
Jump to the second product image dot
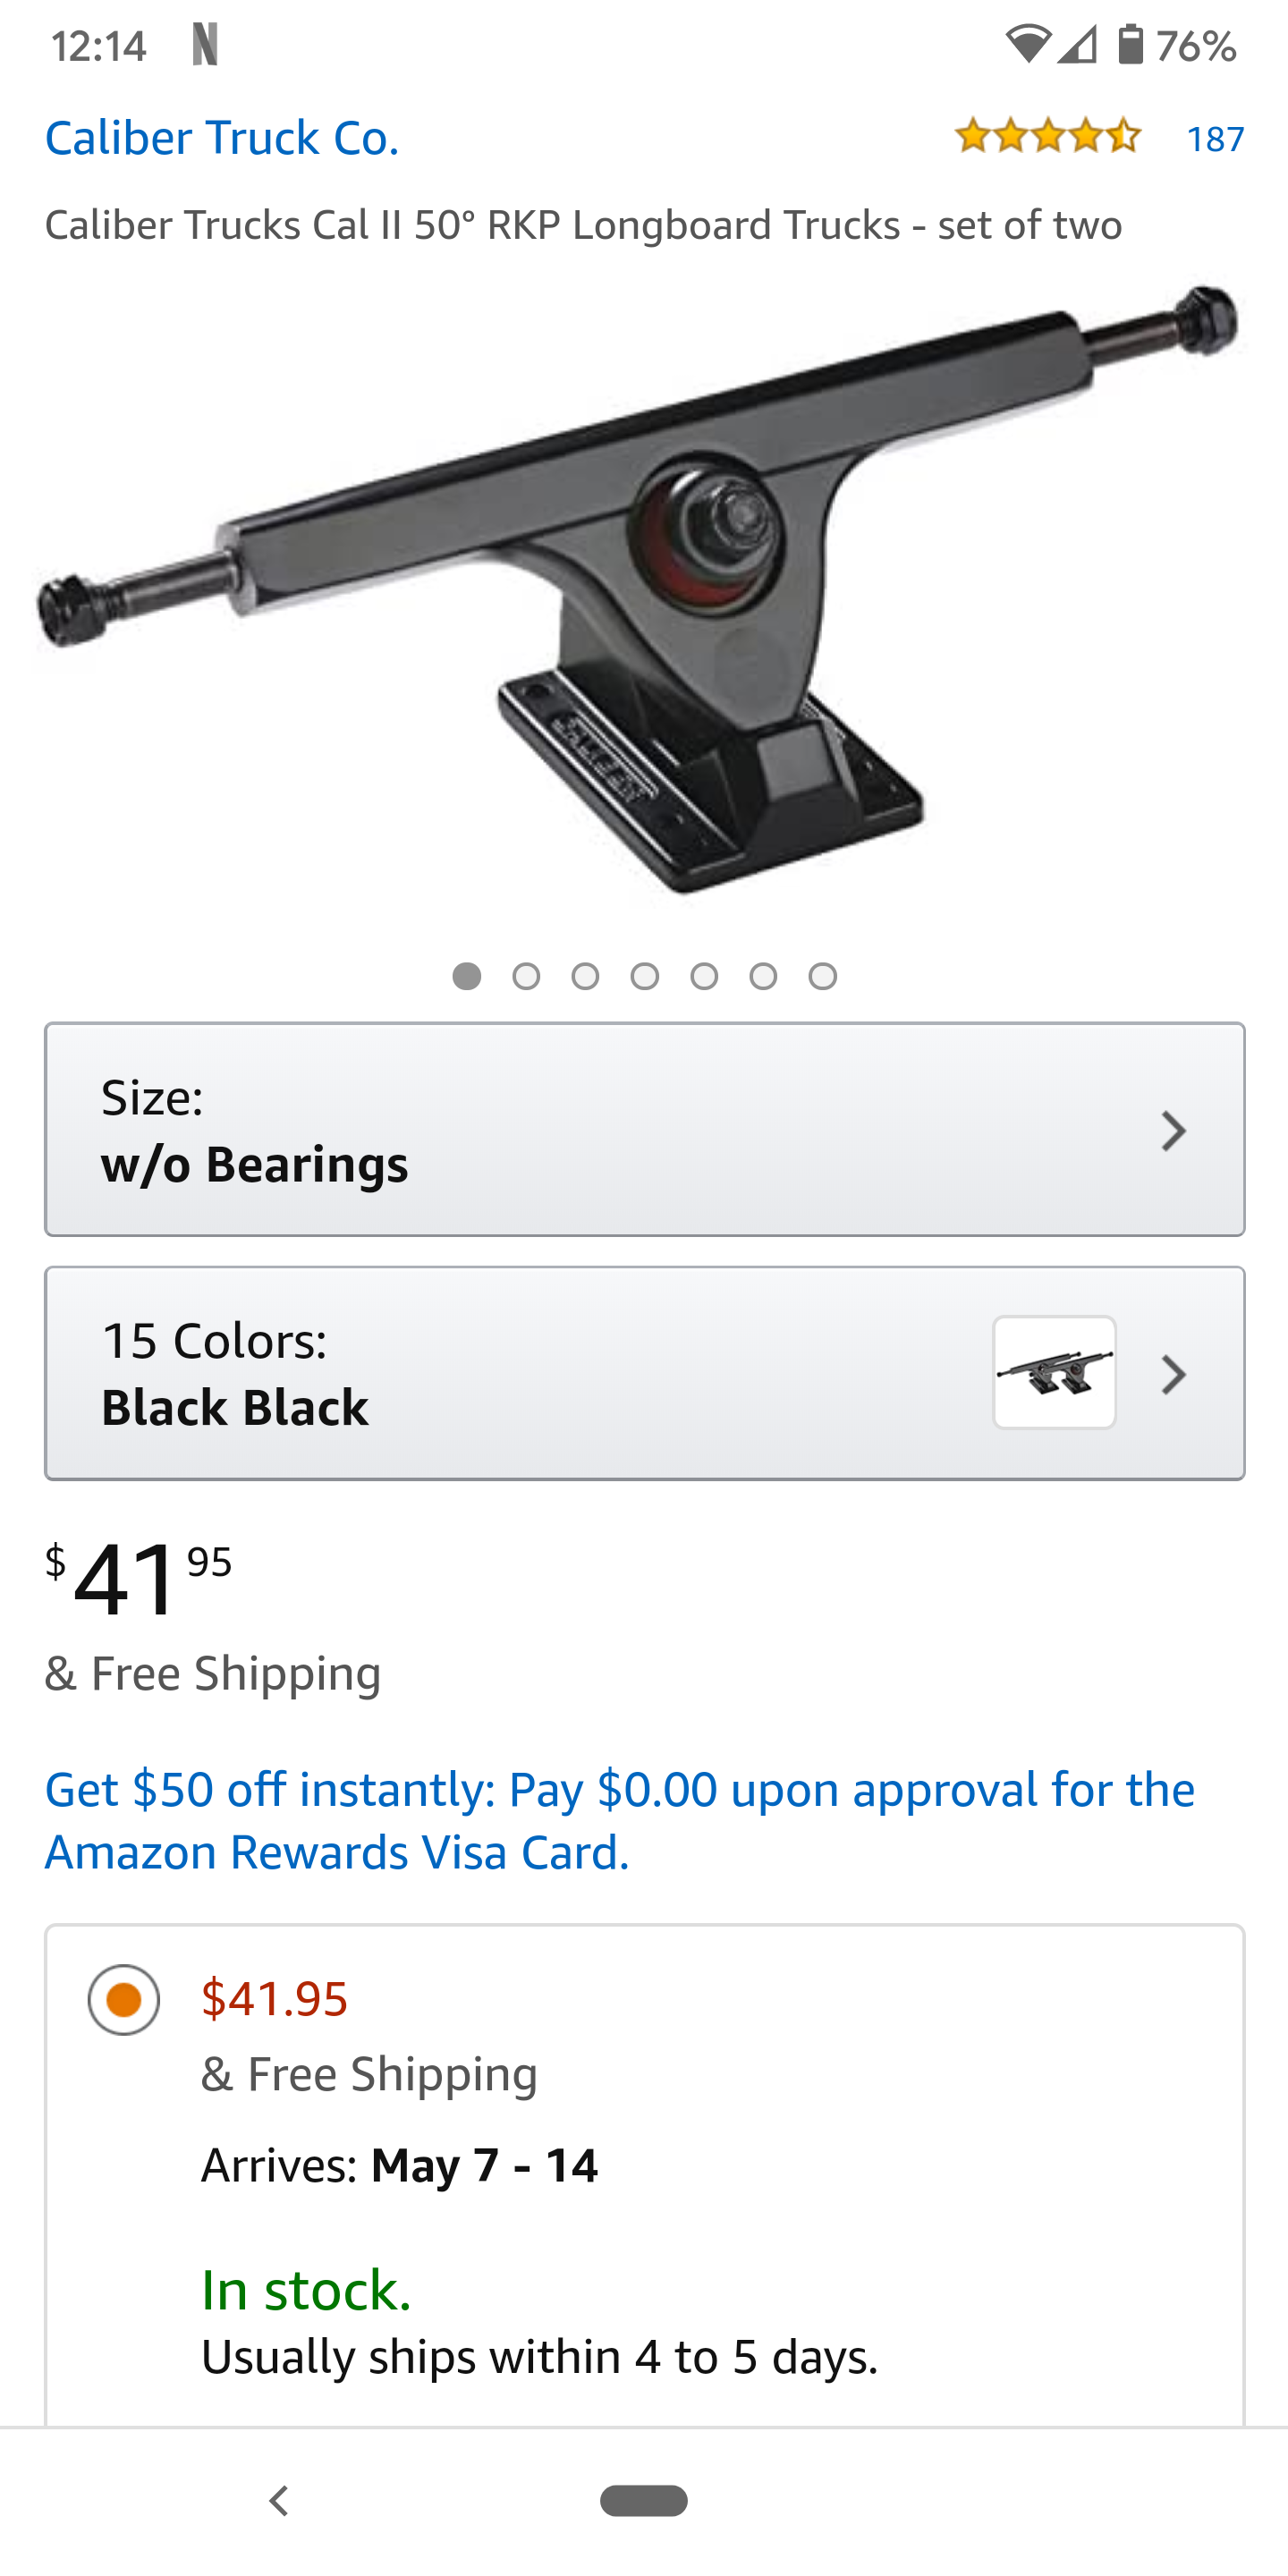[x=526, y=976]
